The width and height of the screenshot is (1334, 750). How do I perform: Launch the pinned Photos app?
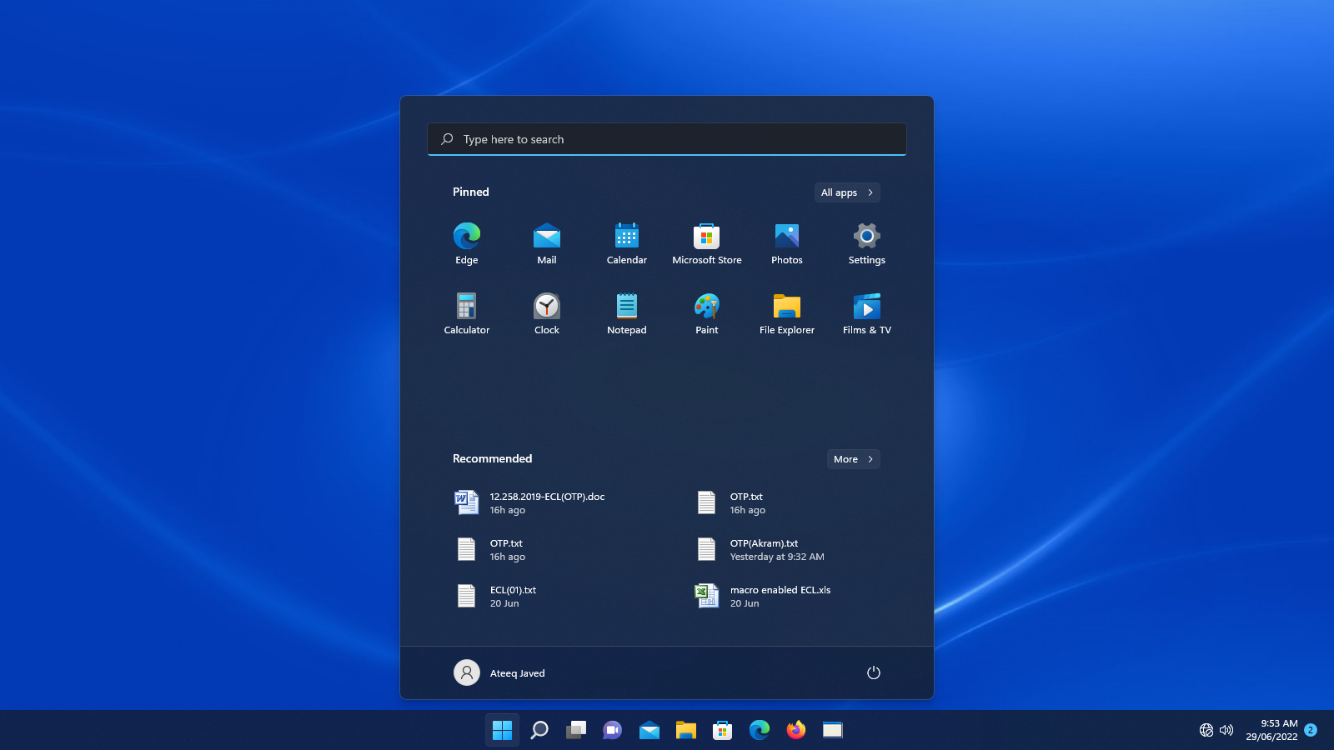click(x=787, y=243)
